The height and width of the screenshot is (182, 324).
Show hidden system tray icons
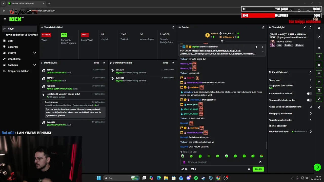[292, 178]
